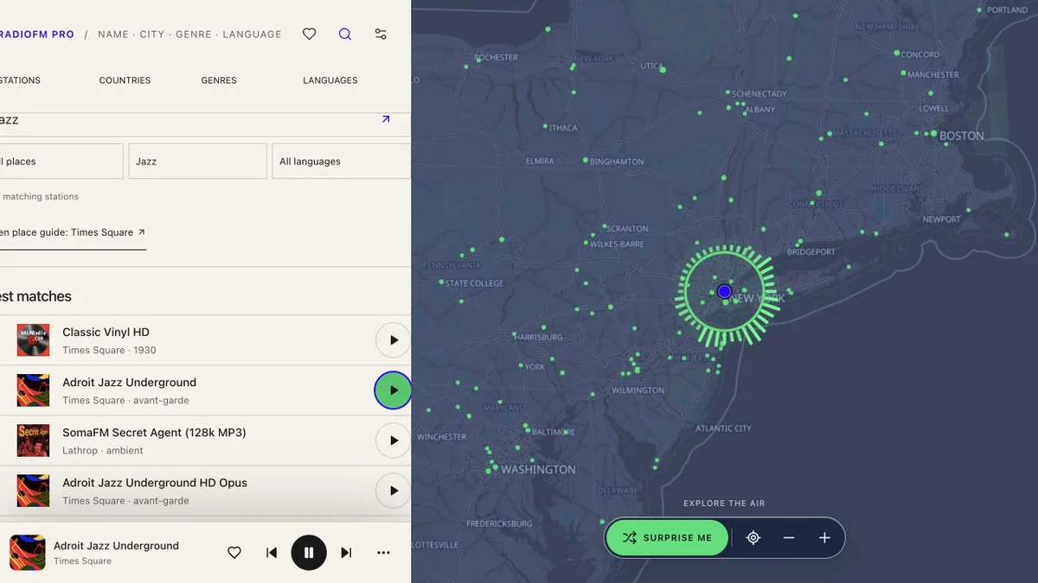The image size is (1038, 583).
Task: Click arrow icon in jazz search field
Action: [x=386, y=119]
